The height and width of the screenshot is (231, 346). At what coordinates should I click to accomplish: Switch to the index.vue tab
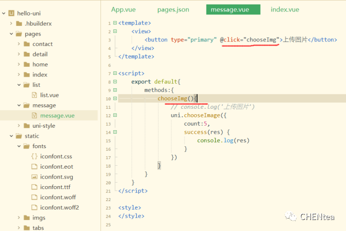tap(284, 9)
